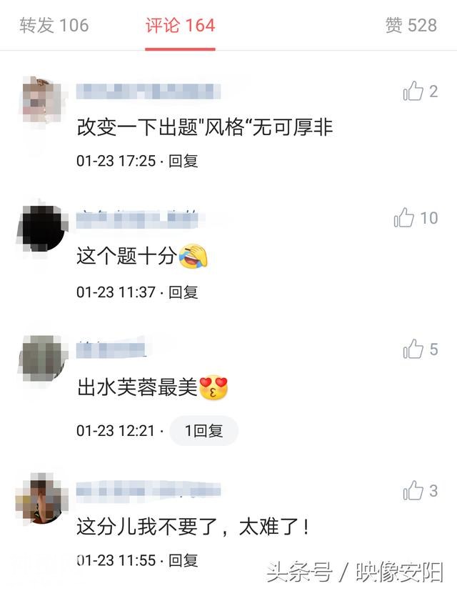Open the dark avatar of second commenter

point(42,228)
